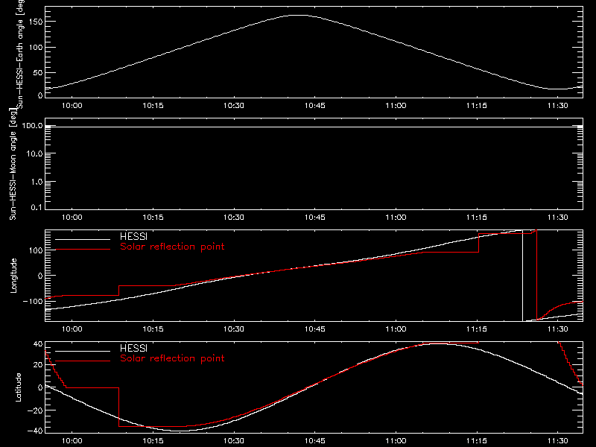Click the -20 tick on Latitude plot
This screenshot has width=596, height=447.
pos(34,410)
